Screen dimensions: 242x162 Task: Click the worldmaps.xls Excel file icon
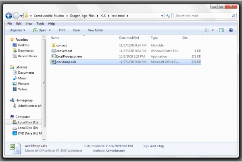click(x=53, y=62)
